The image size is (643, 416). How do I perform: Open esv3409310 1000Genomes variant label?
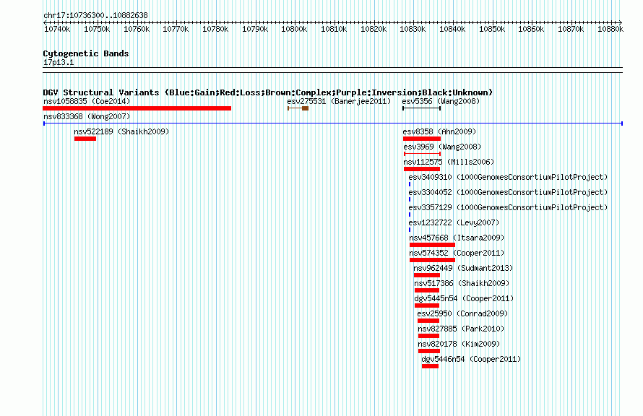[x=508, y=177]
